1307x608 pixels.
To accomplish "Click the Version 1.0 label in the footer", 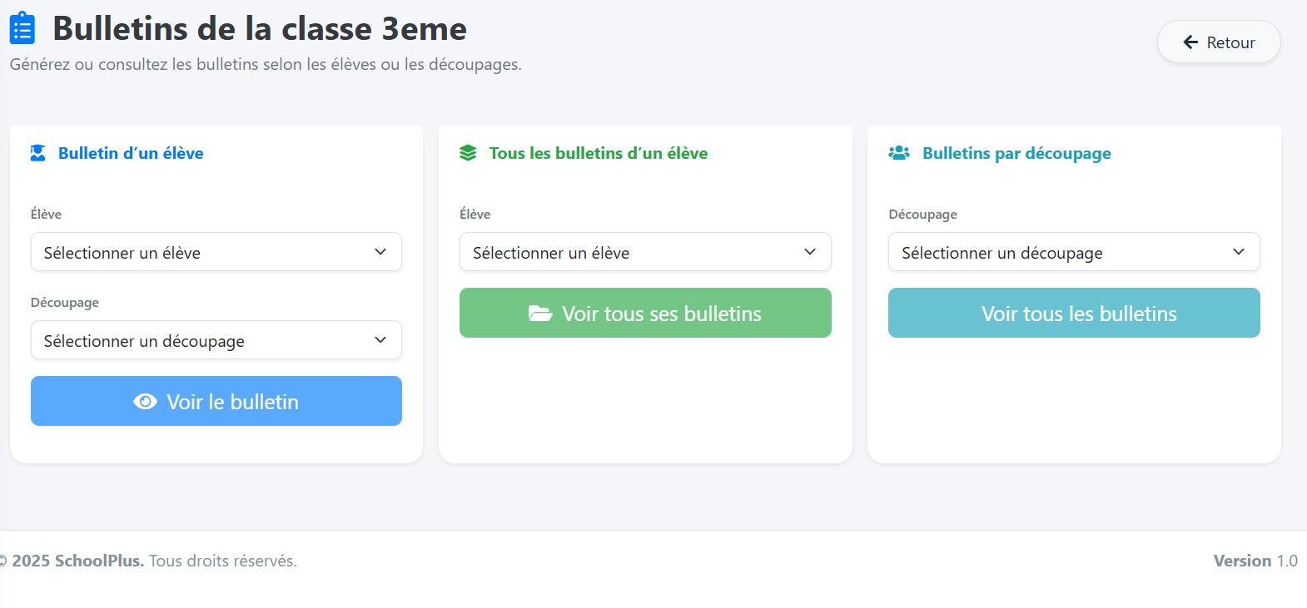I will pyautogui.click(x=1255, y=561).
